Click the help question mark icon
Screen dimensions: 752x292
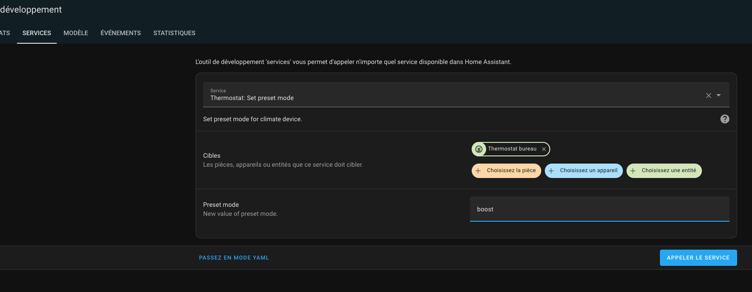click(724, 119)
